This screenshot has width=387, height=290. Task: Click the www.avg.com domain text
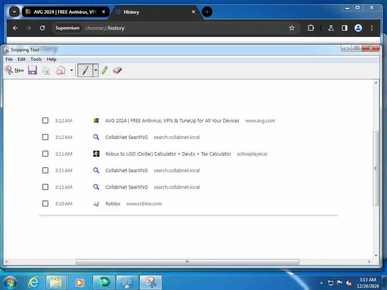260,120
